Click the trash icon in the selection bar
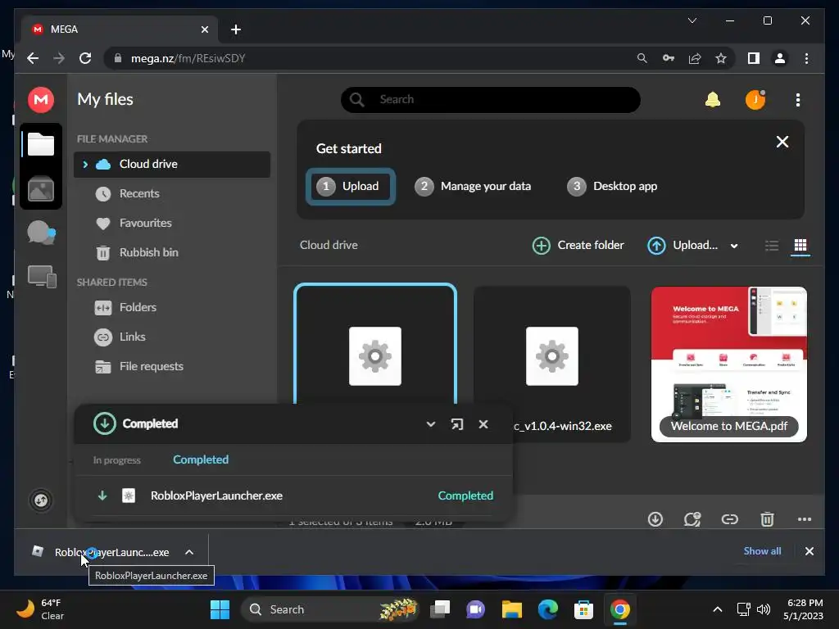The image size is (839, 629). 767,519
